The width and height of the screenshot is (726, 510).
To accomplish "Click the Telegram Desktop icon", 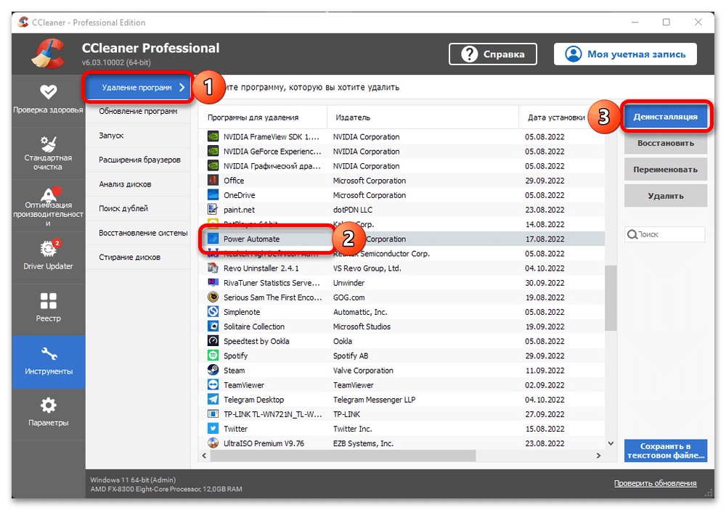I will [x=213, y=400].
